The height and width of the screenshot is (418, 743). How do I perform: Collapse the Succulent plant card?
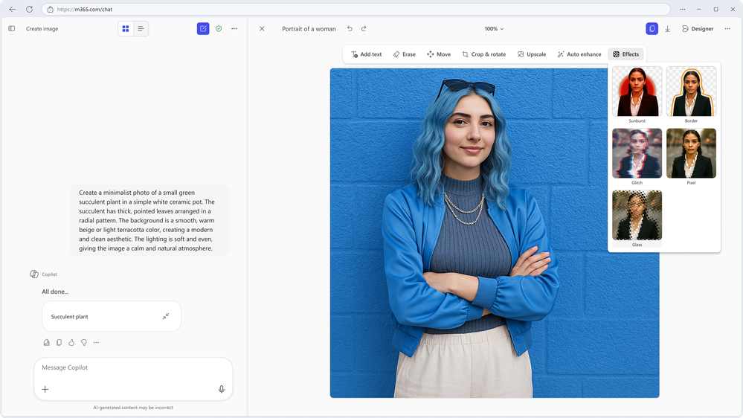click(x=166, y=316)
